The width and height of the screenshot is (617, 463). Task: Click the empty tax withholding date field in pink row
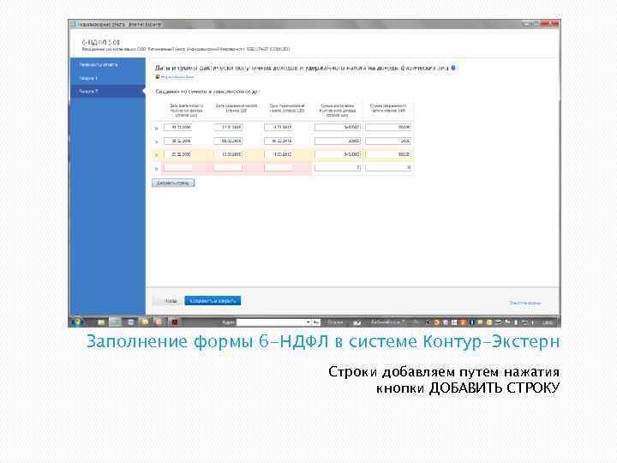pos(228,168)
